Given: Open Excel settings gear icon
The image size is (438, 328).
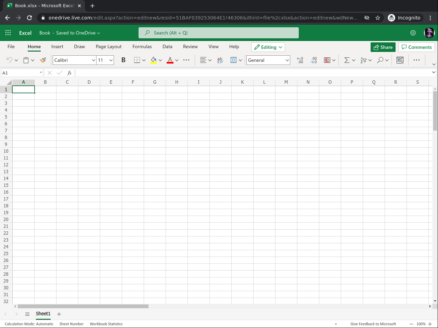Looking at the screenshot, I should pyautogui.click(x=413, y=33).
